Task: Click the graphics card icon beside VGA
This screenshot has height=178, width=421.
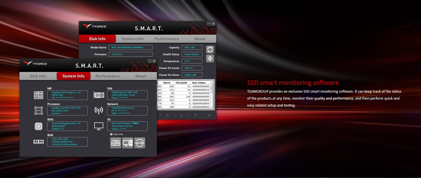Action: click(99, 95)
